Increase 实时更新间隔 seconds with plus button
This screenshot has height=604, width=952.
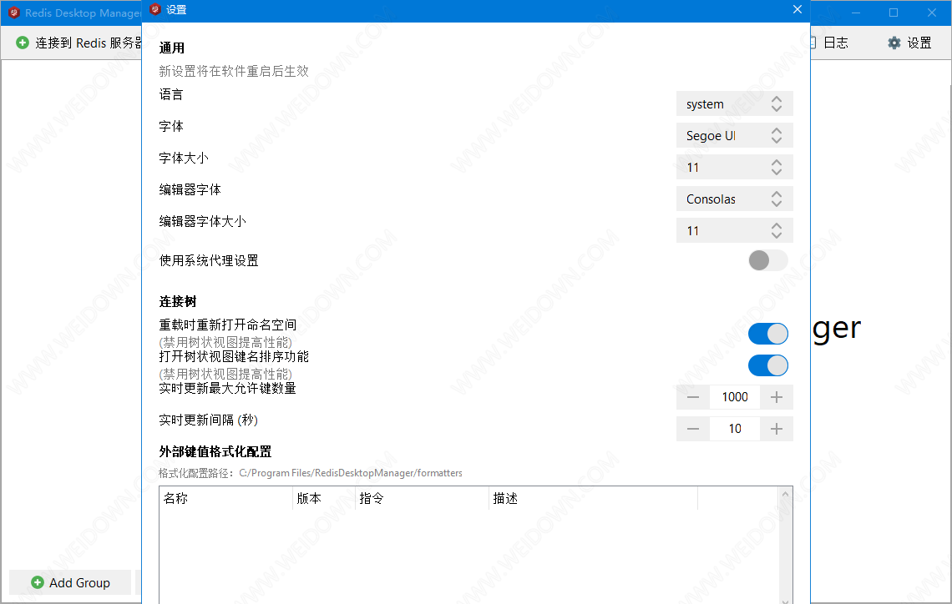[777, 429]
